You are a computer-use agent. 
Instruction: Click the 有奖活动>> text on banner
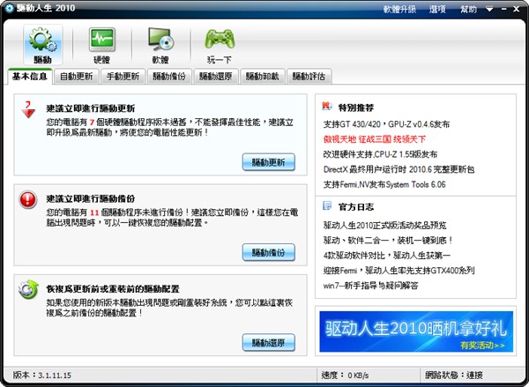pyautogui.click(x=482, y=346)
